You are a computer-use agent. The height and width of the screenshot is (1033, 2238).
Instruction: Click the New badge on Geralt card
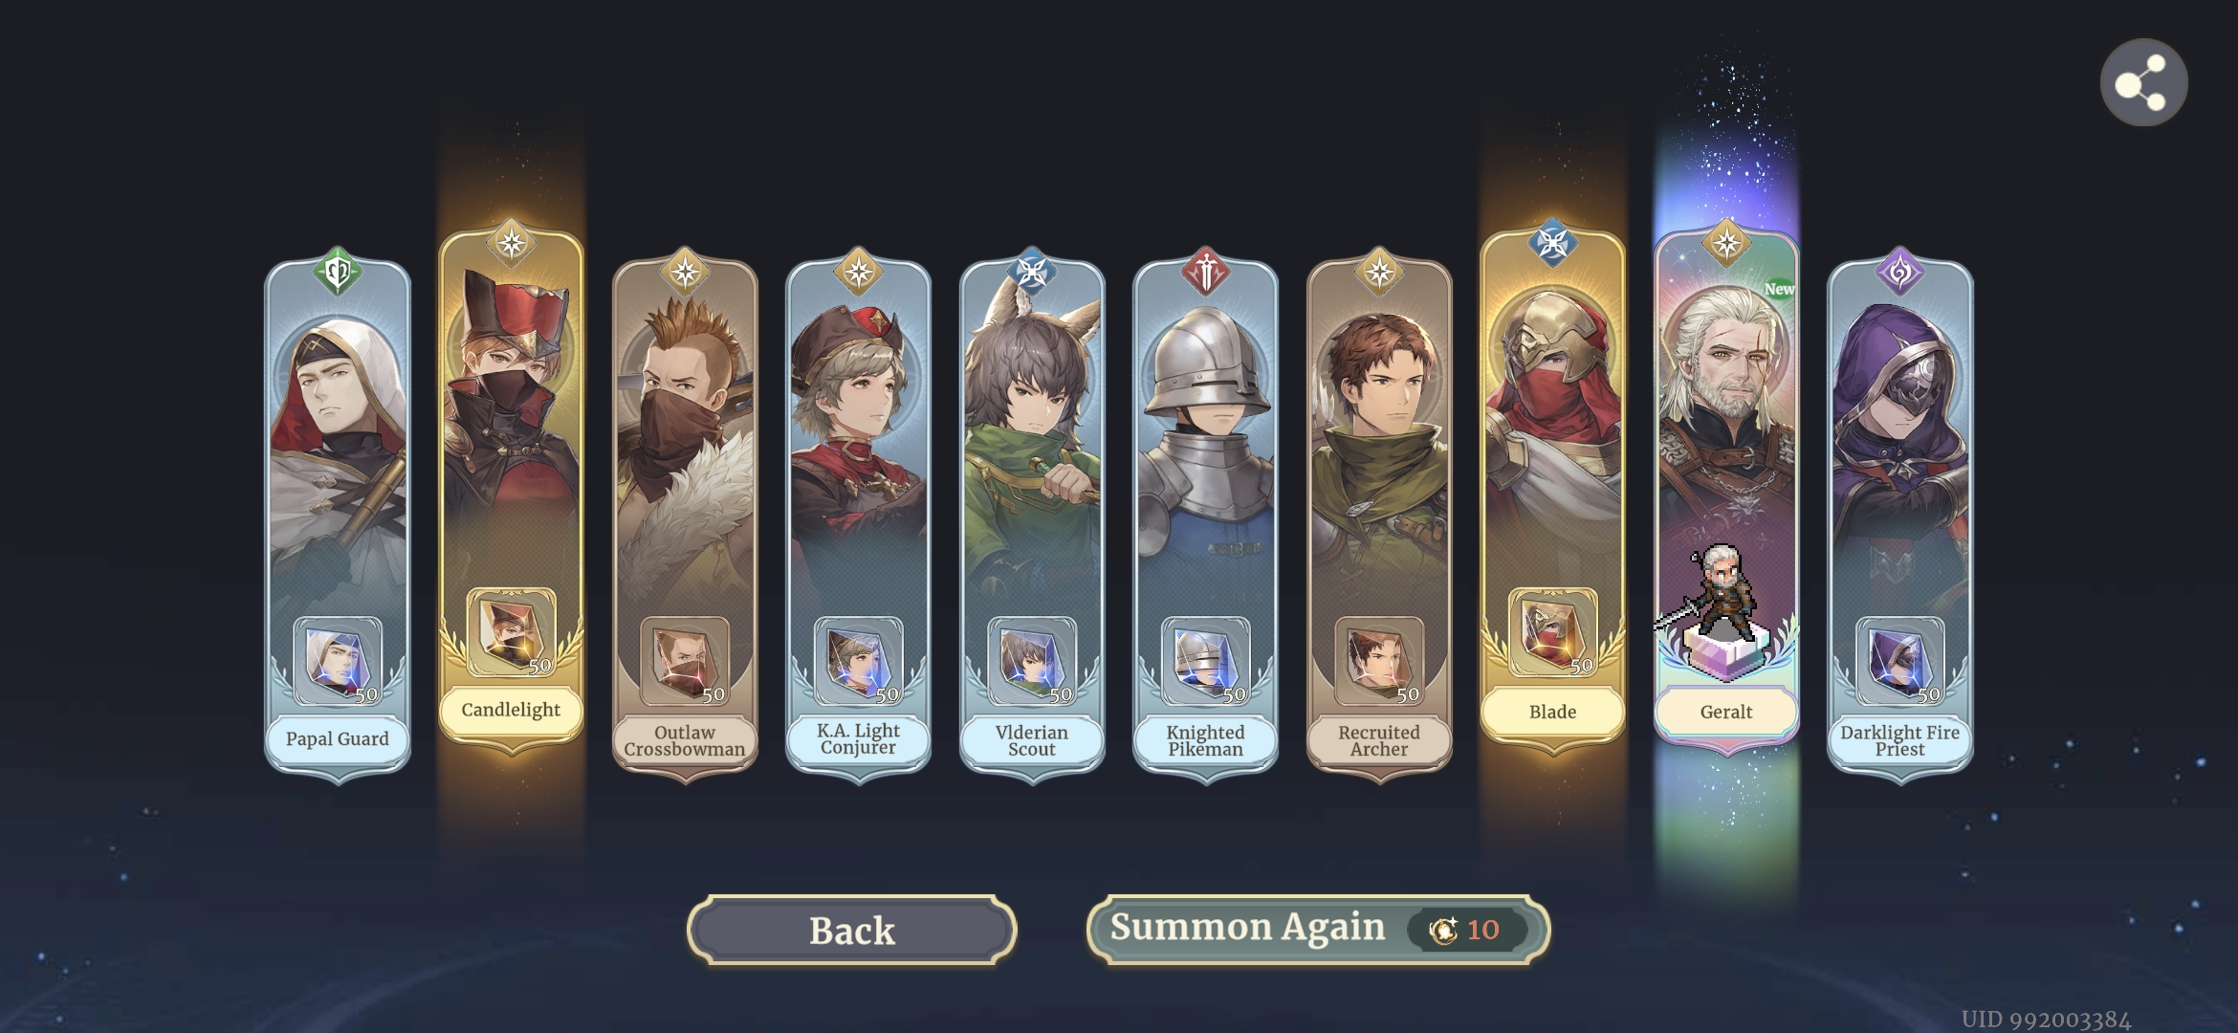(x=1779, y=288)
